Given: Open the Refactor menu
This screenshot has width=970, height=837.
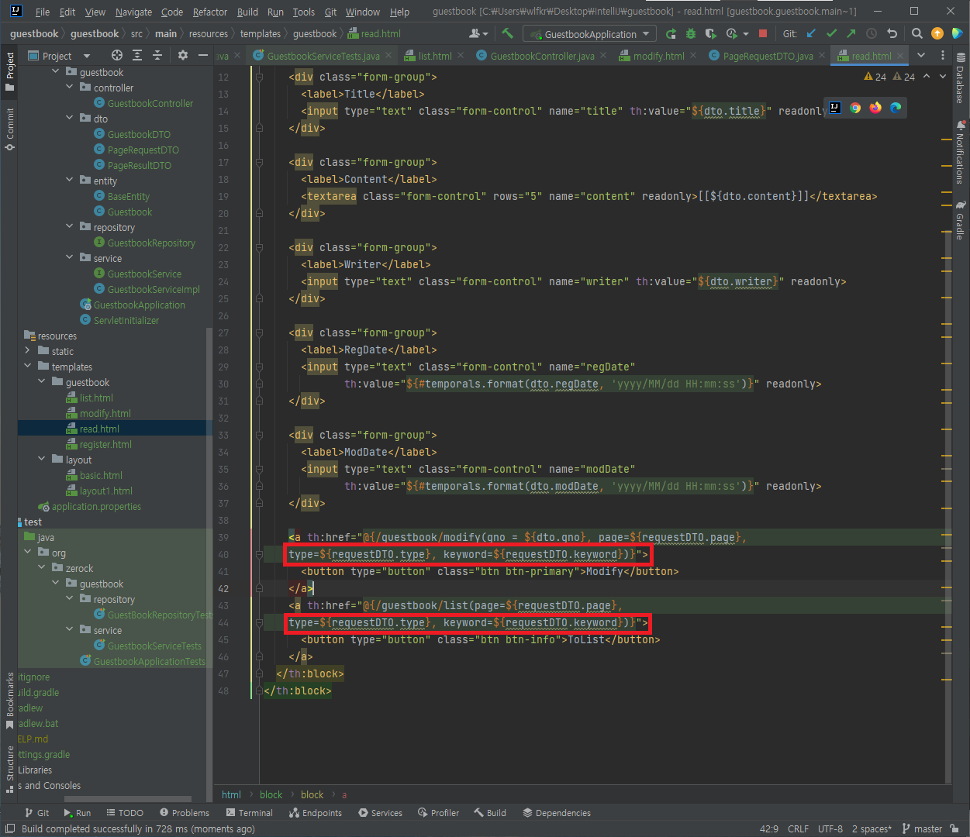Looking at the screenshot, I should click(x=210, y=12).
